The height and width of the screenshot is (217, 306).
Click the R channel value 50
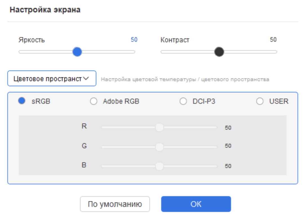228,128
